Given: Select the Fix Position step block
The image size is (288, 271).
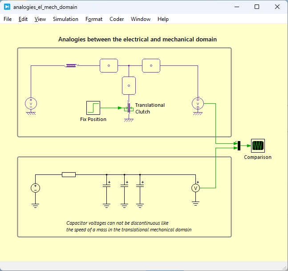Looking at the screenshot, I should point(93,108).
